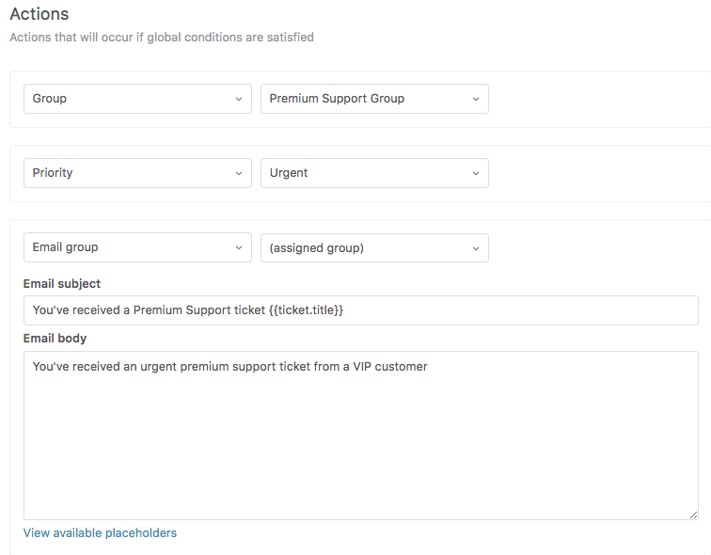
Task: Click the Actions section heading
Action: point(39,15)
